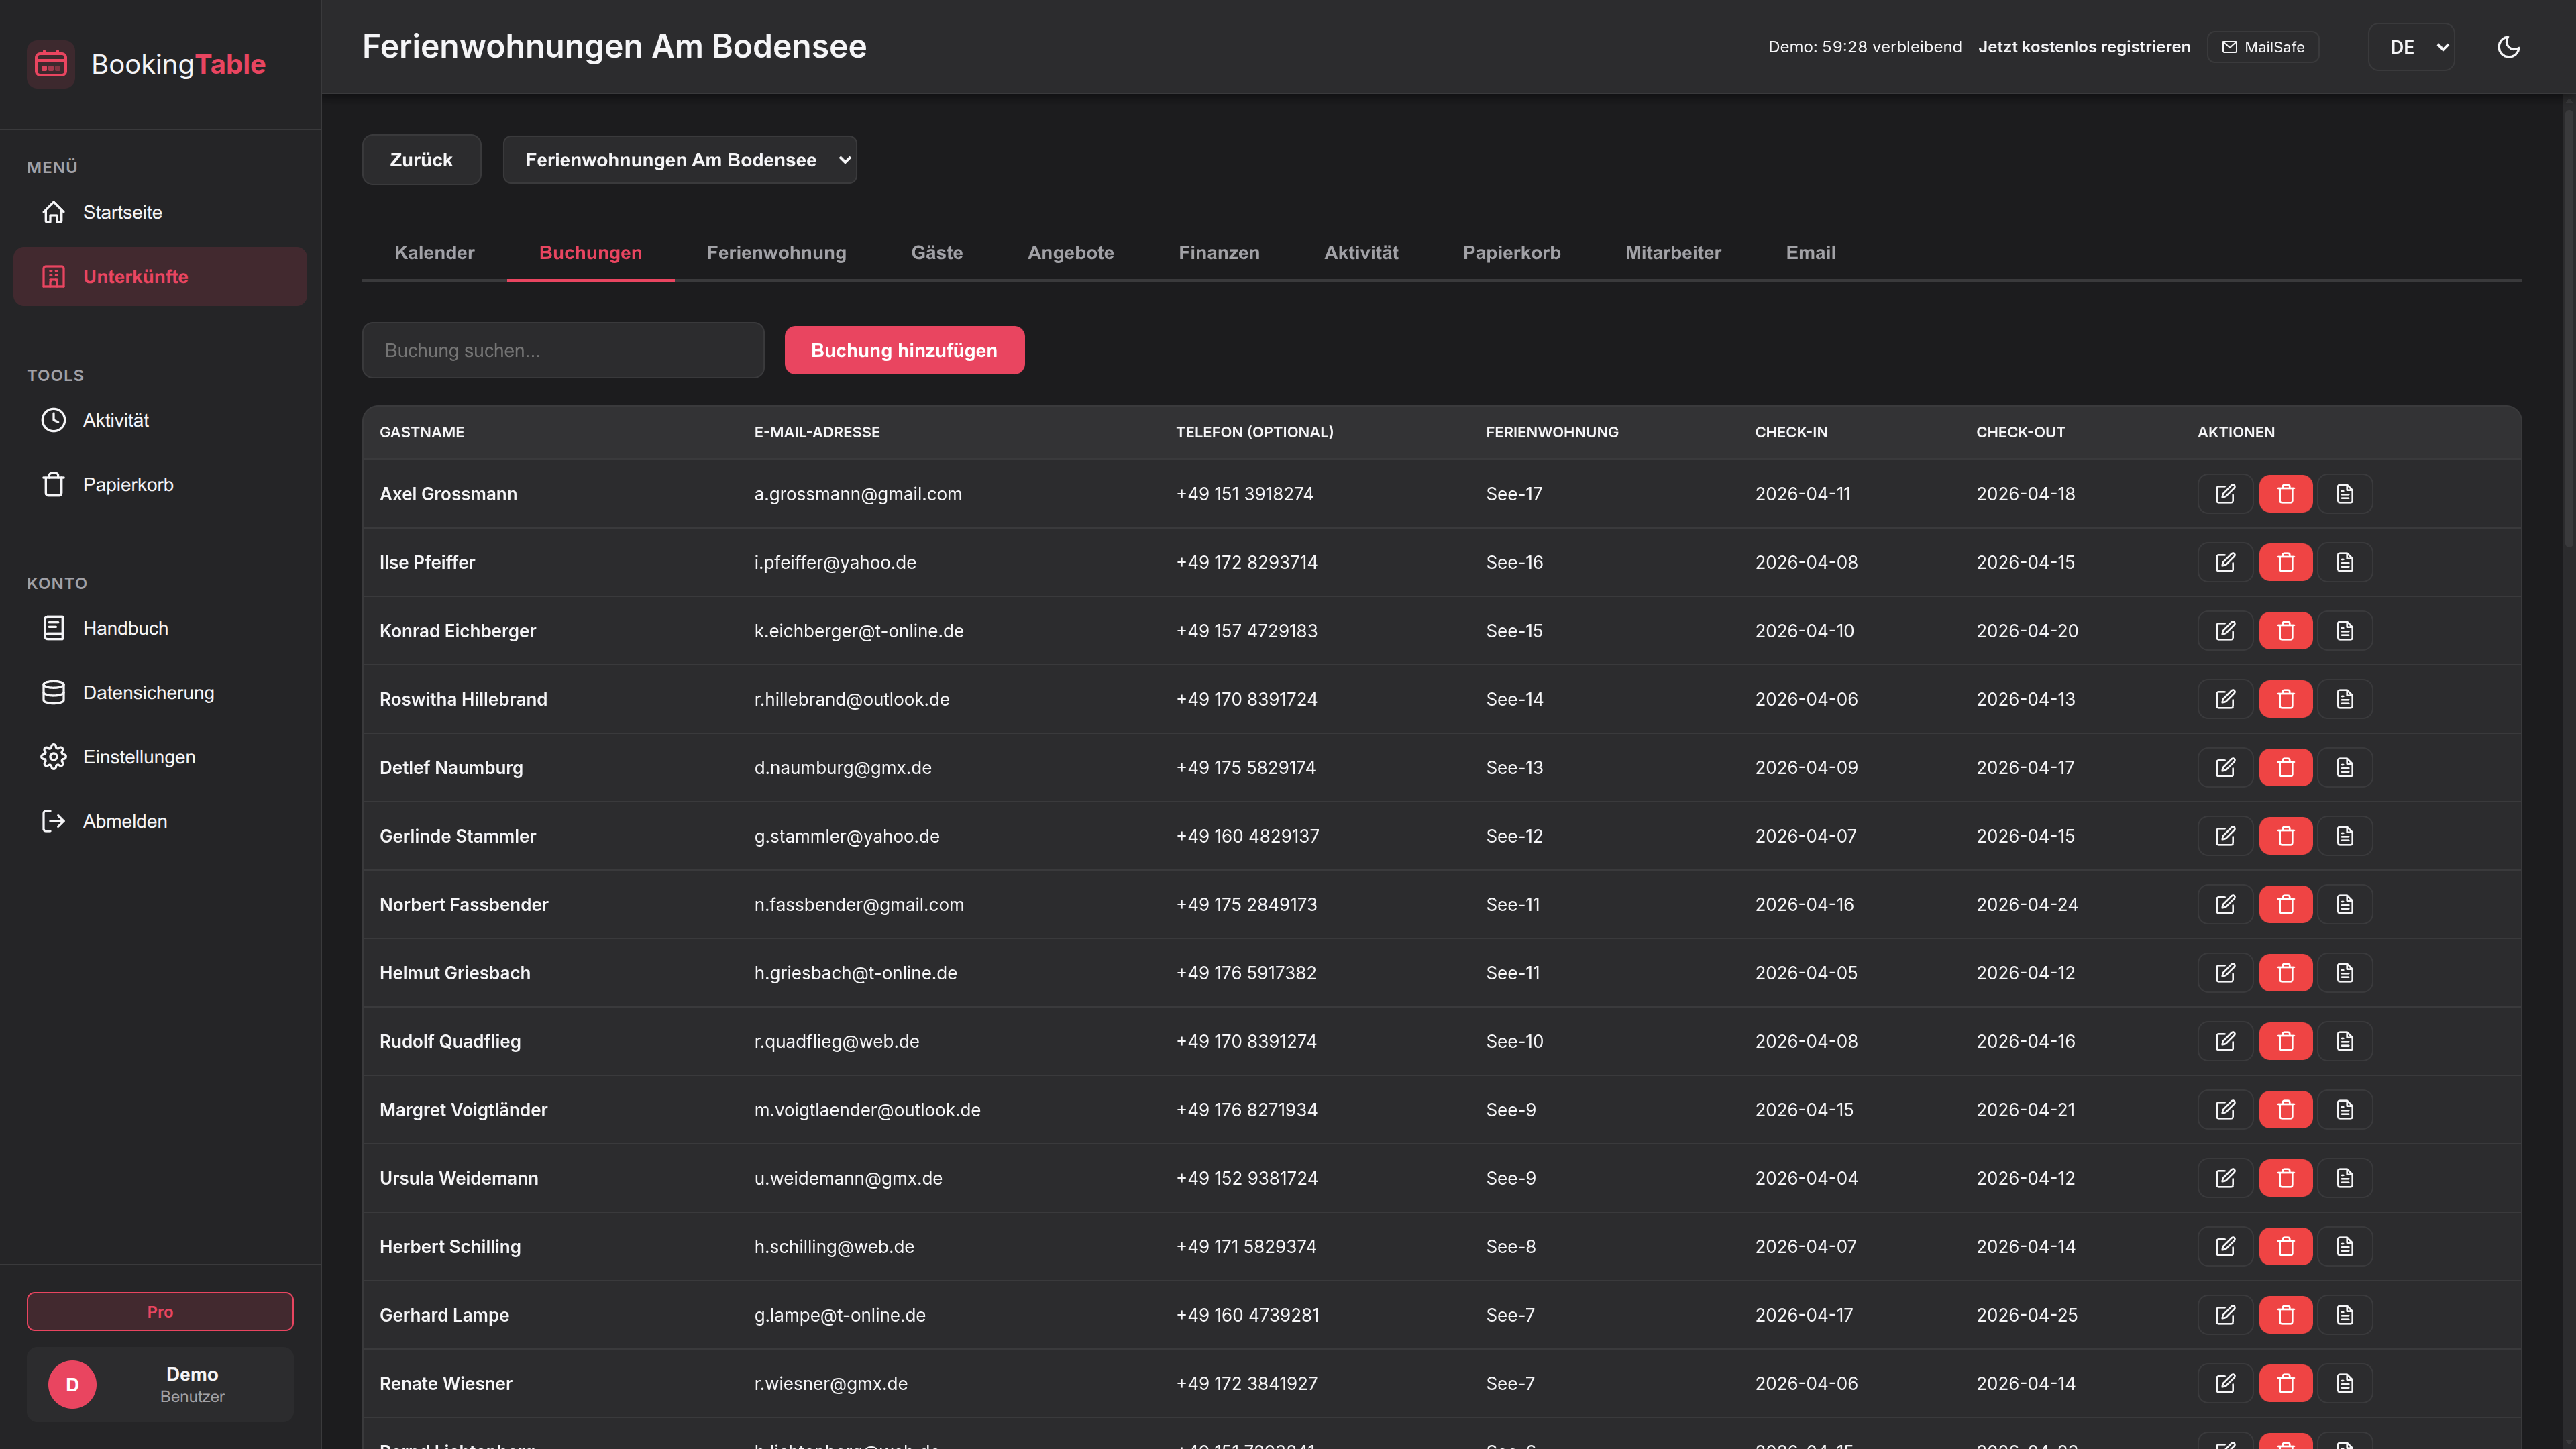
Task: Edit Detlef Naumburg's booking
Action: [x=2225, y=768]
